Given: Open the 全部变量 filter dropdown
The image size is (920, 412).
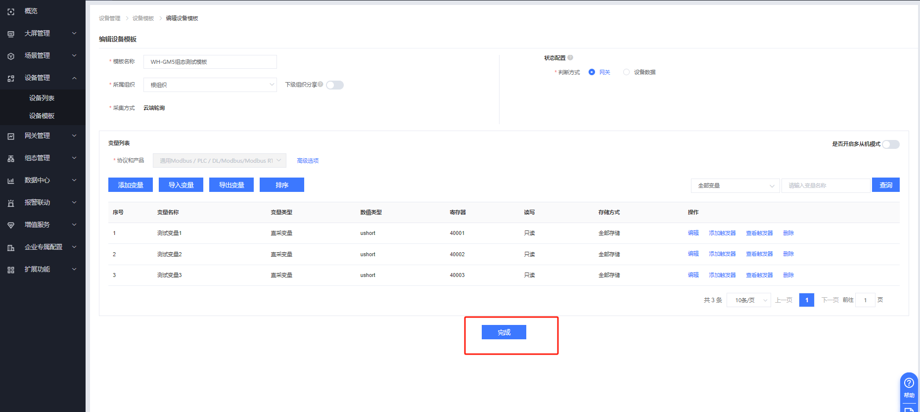Looking at the screenshot, I should pos(735,185).
